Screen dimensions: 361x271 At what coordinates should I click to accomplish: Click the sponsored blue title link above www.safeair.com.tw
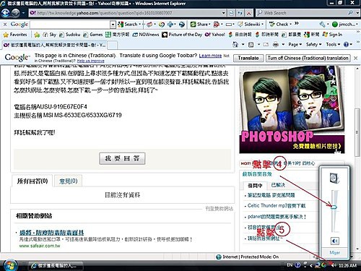click(x=51, y=233)
